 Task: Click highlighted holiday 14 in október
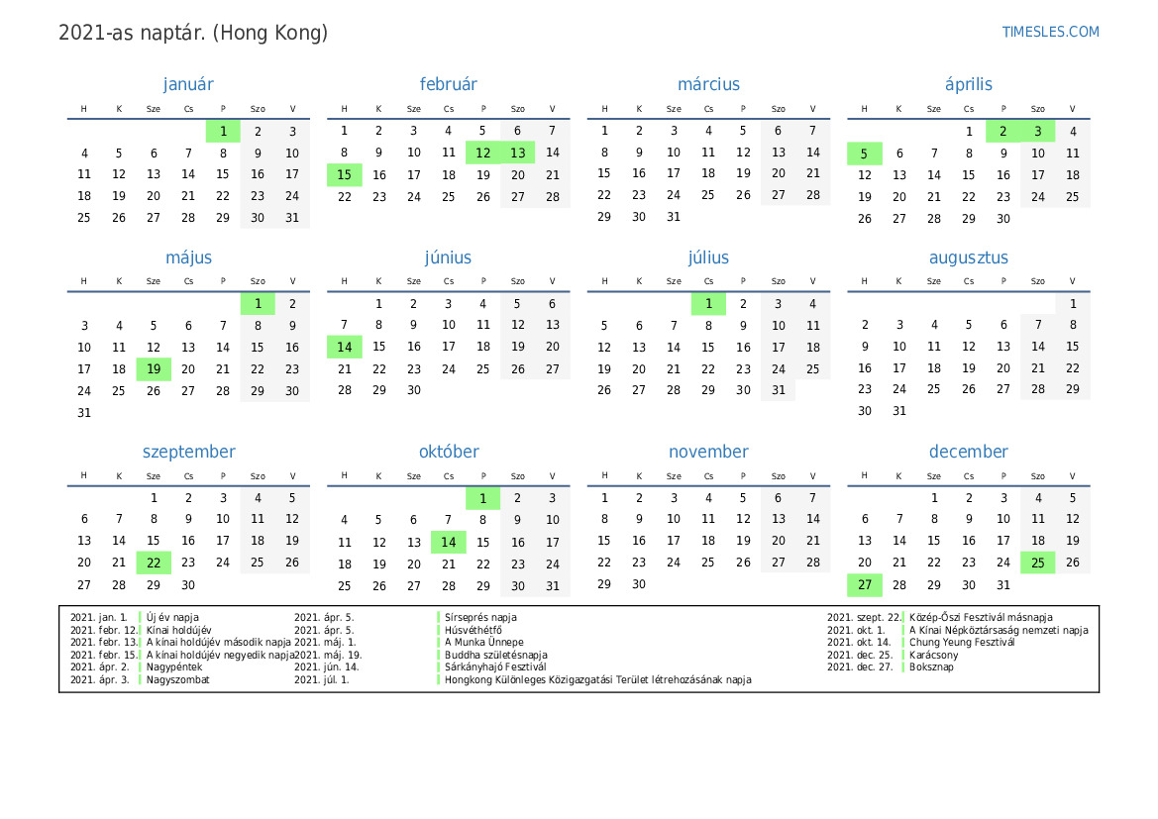(449, 542)
